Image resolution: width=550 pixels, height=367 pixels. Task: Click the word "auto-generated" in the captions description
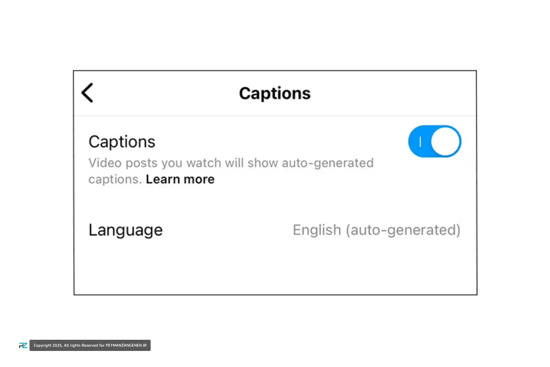click(327, 163)
